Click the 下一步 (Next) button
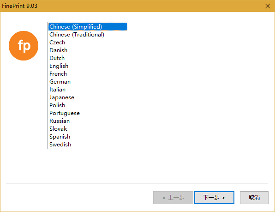The image size is (275, 212). pyautogui.click(x=214, y=198)
